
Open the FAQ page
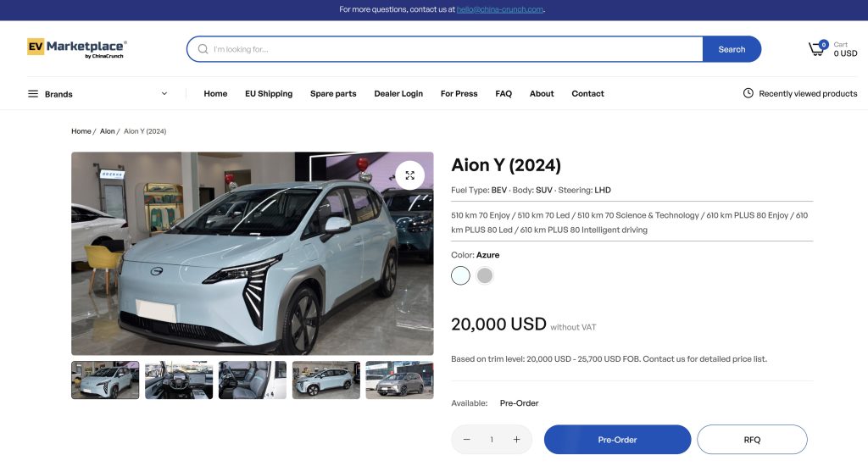pos(504,93)
